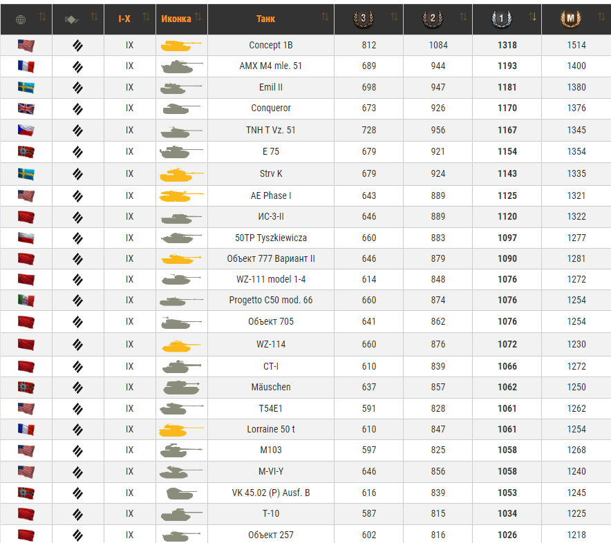The height and width of the screenshot is (543, 611).
Task: Toggle sort arrows next to I-X
Action: (x=146, y=17)
